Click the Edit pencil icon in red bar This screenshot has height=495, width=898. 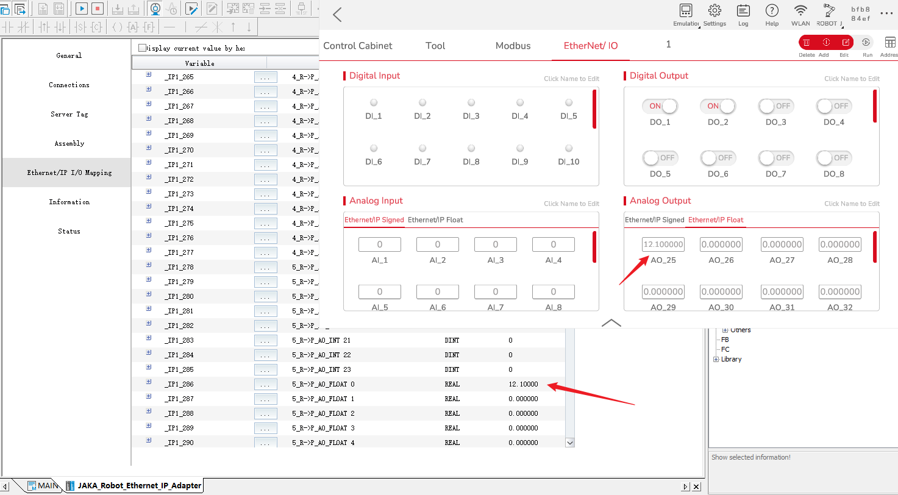[x=846, y=43]
